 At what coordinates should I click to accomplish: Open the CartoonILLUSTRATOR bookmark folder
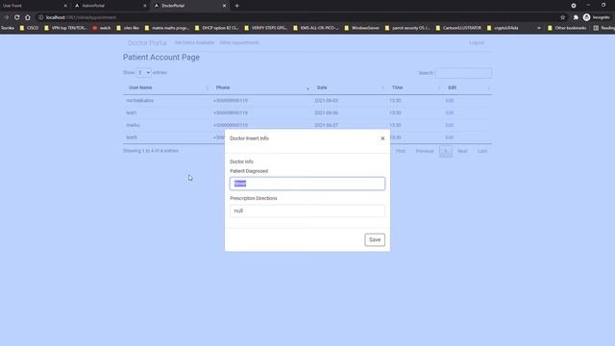click(458, 28)
